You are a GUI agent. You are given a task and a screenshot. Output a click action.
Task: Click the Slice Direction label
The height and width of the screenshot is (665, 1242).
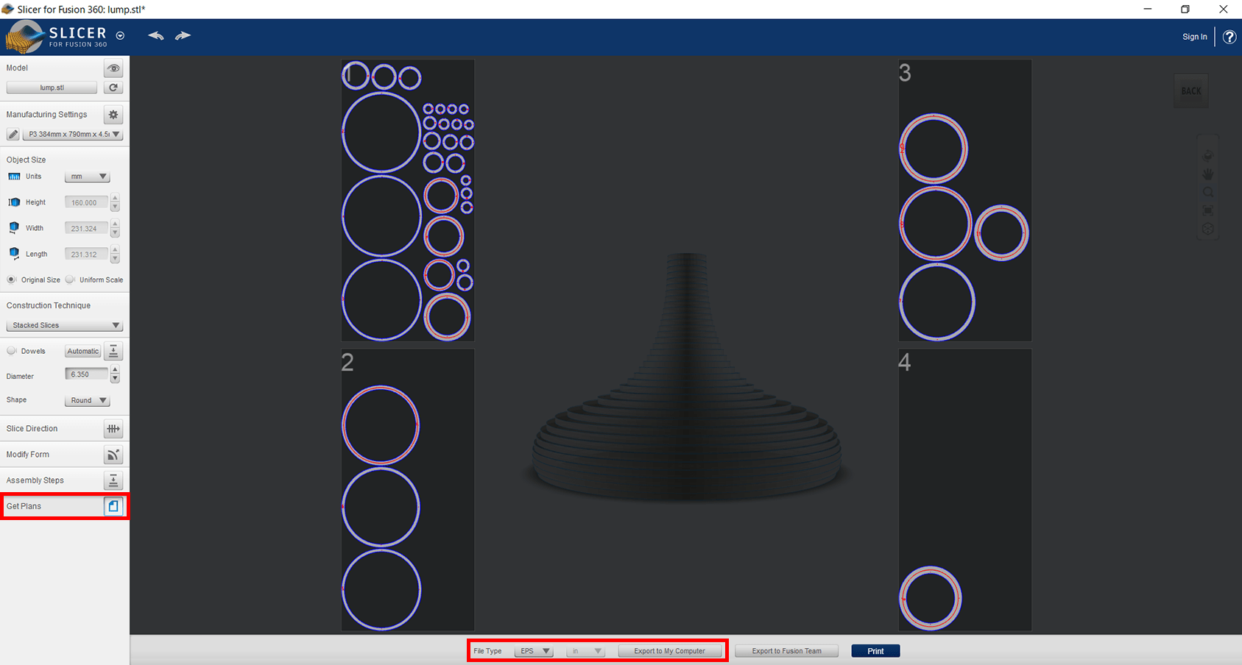(32, 429)
